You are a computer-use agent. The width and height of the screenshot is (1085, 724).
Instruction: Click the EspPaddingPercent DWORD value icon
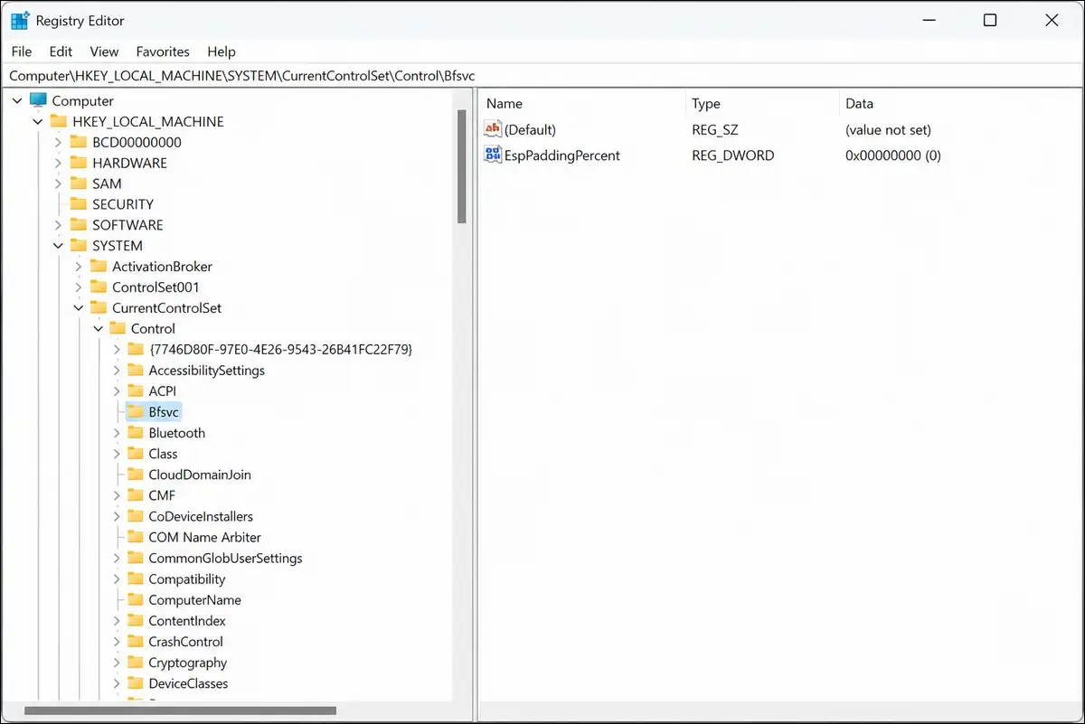click(493, 155)
